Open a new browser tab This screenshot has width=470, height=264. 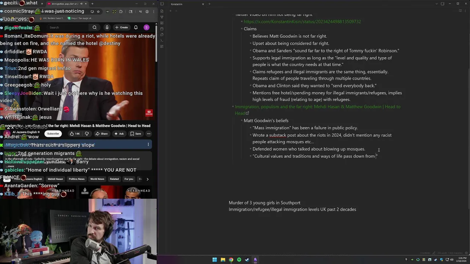[92, 4]
